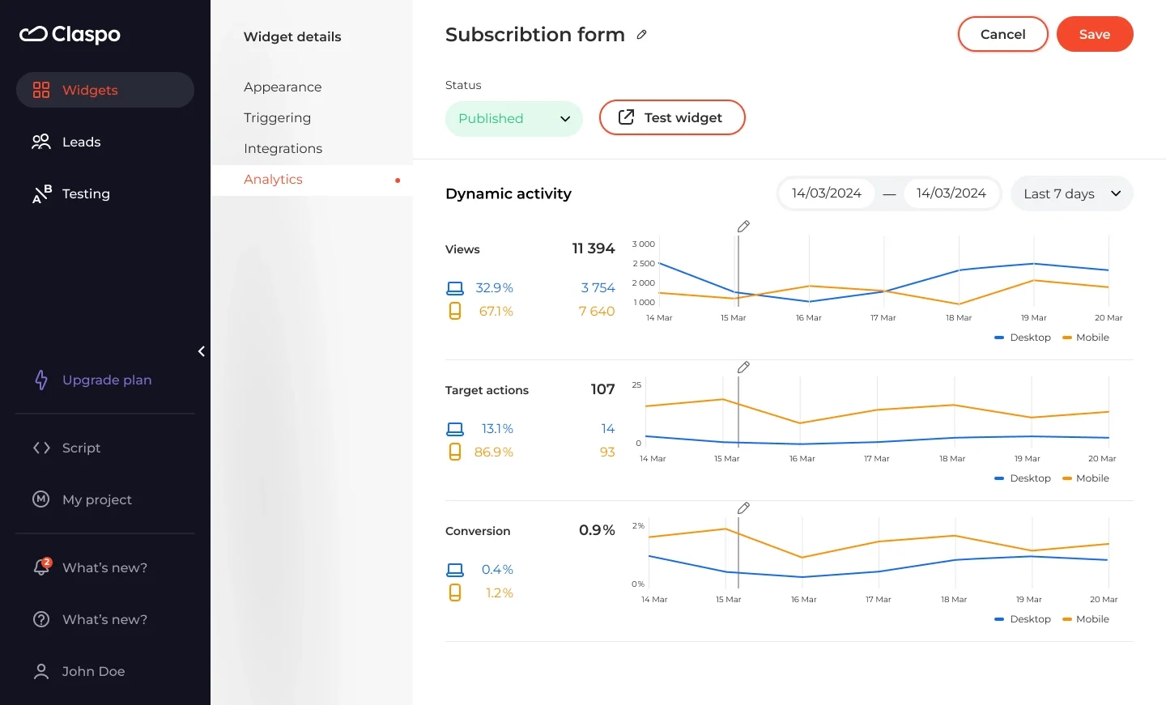Viewport: 1166px width, 705px height.
Task: Collapse the sidebar with the chevron arrow
Action: click(x=201, y=351)
